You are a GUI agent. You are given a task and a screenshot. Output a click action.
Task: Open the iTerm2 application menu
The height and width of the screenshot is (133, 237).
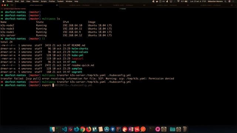(x=9, y=1)
